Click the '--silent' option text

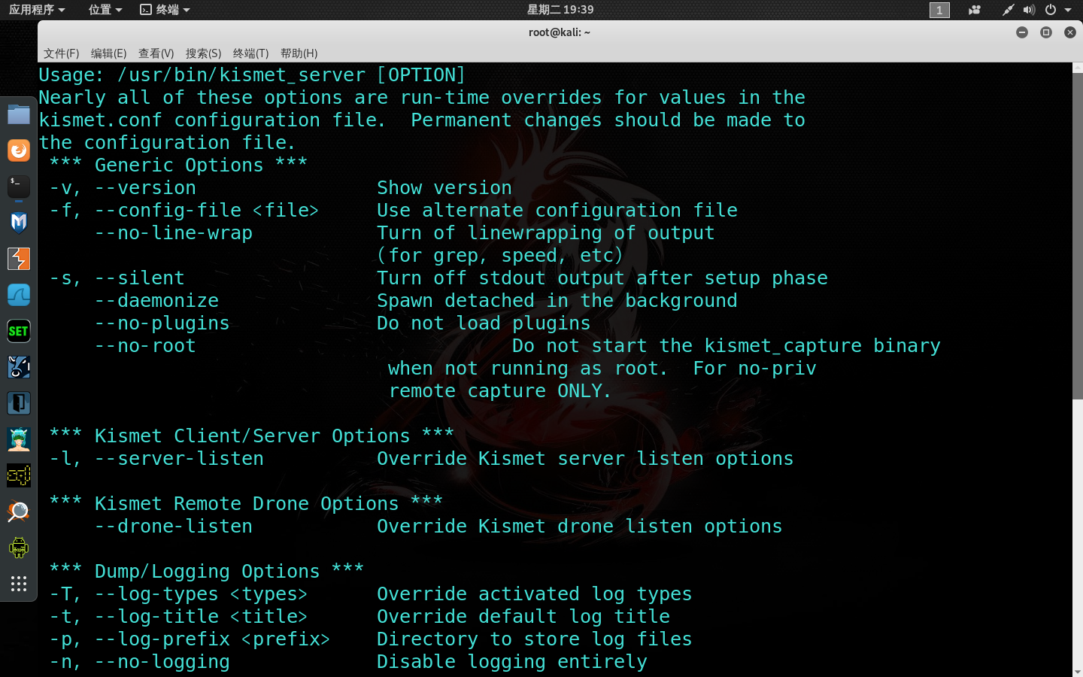tap(139, 278)
